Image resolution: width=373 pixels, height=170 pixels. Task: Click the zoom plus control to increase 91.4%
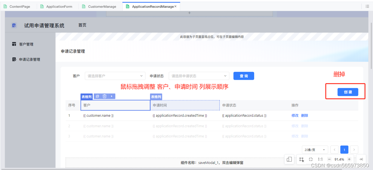(349, 159)
